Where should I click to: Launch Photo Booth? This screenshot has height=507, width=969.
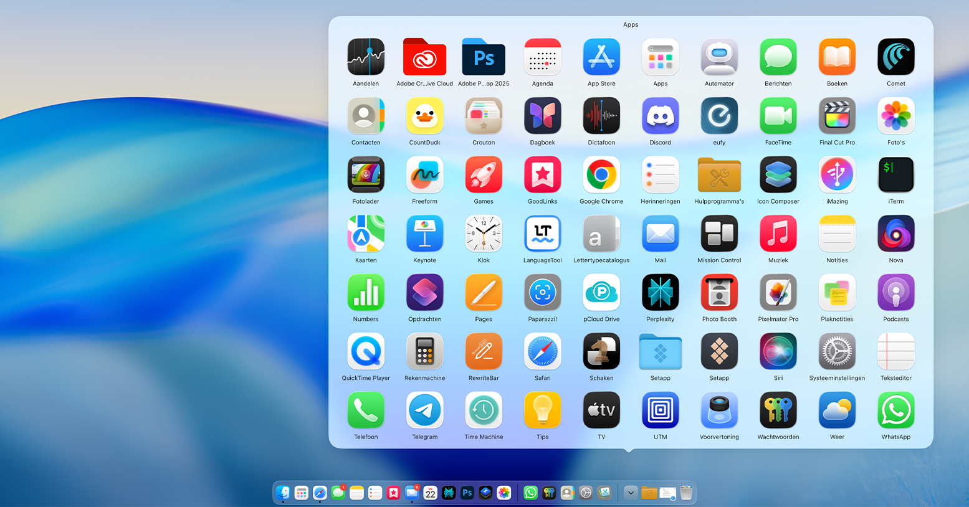coord(719,292)
